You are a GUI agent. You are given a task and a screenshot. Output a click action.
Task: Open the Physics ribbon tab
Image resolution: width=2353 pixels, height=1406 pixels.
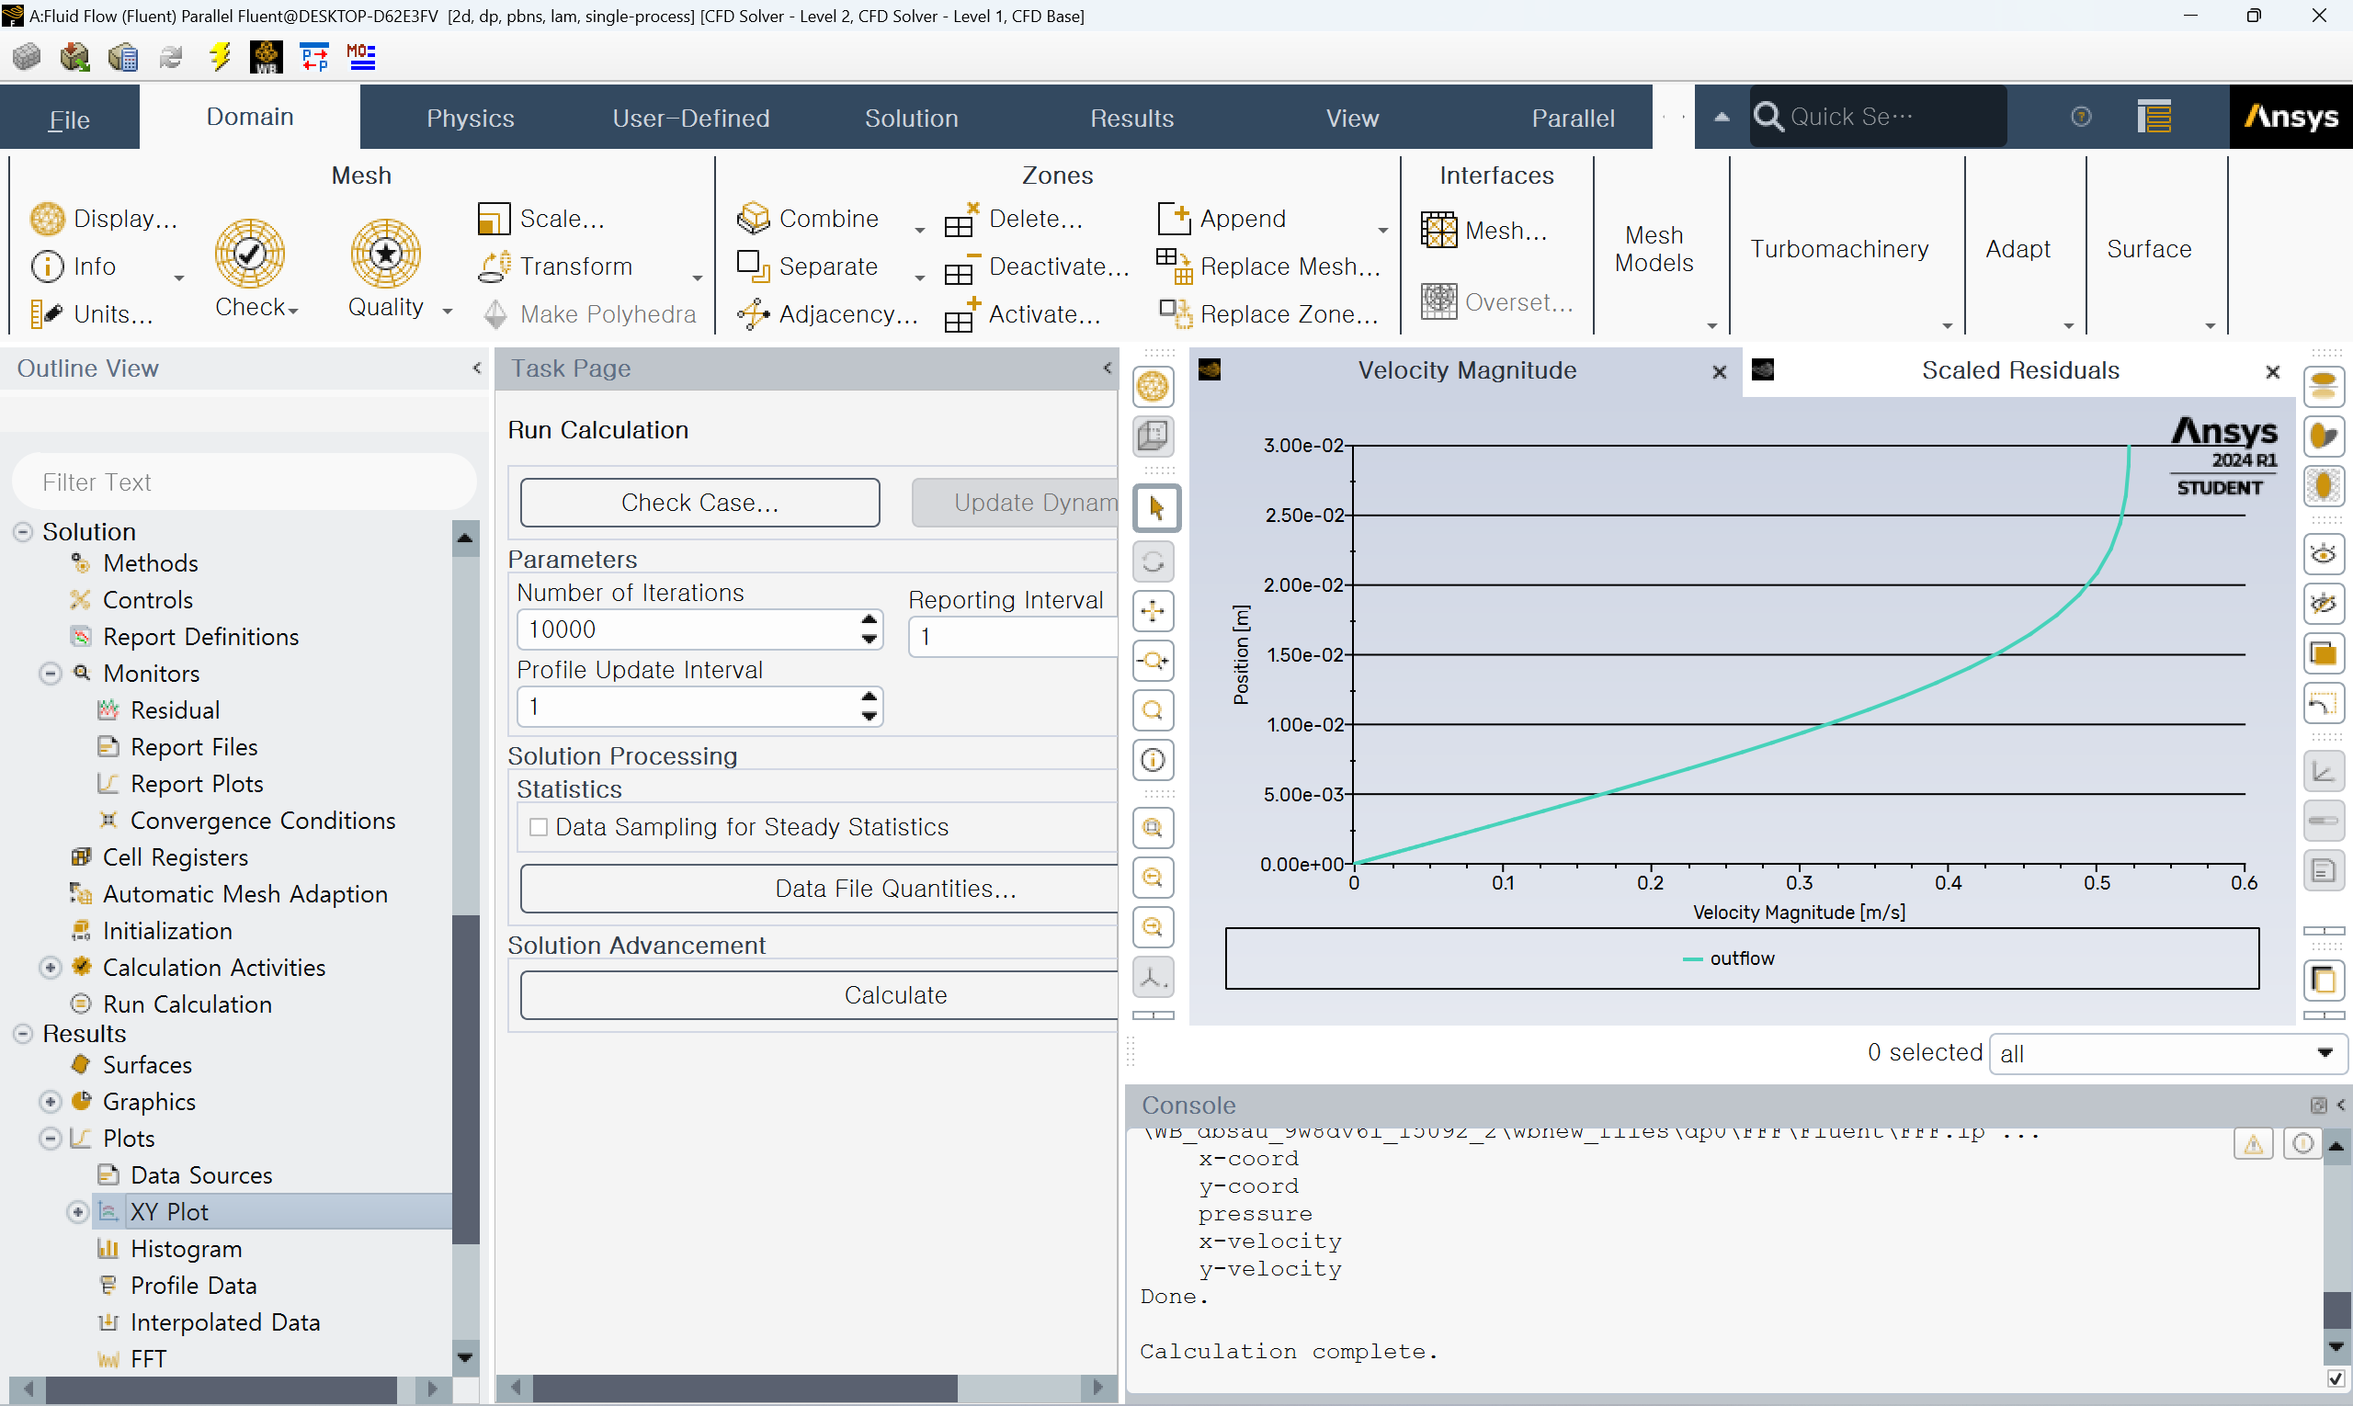click(470, 119)
